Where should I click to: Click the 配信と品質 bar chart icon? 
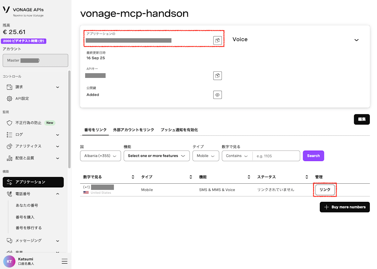[x=9, y=158]
